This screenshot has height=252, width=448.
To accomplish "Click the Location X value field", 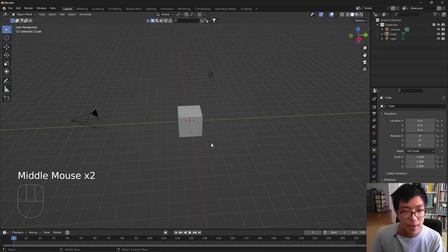I will [420, 121].
